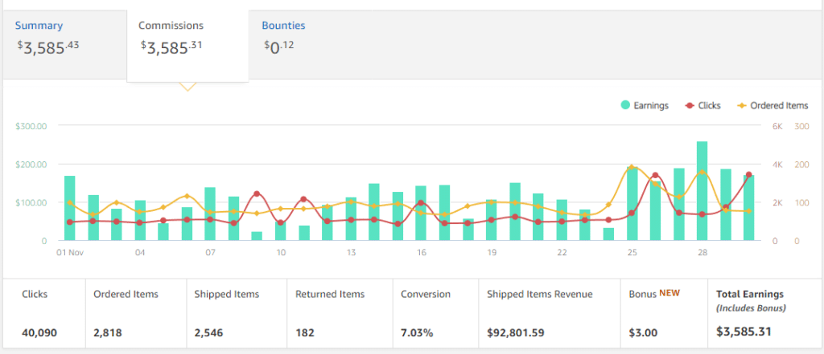Click the 04 date label
This screenshot has width=824, height=354.
coord(140,252)
